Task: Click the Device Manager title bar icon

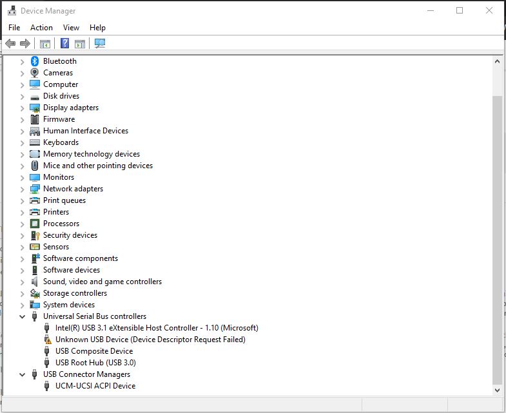Action: pos(12,11)
